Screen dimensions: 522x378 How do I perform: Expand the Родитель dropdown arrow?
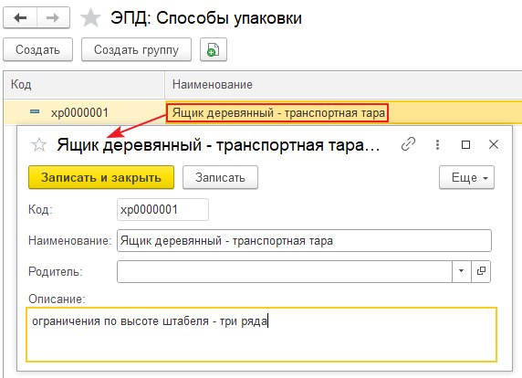click(x=462, y=271)
